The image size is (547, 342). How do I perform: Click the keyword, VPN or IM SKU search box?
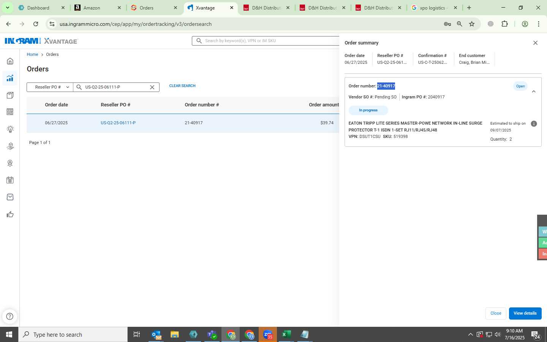(266, 41)
